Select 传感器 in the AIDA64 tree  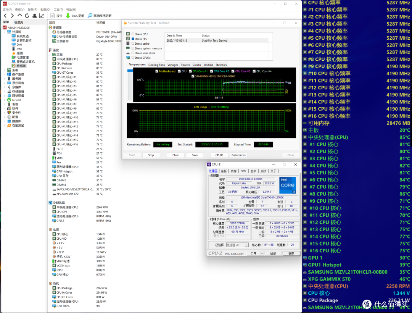click(19, 66)
